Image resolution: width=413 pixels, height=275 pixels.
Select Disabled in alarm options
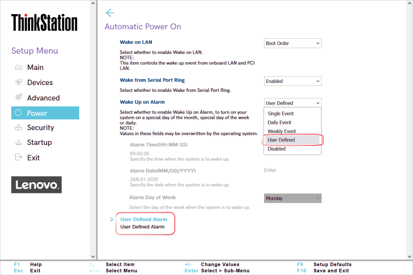(276, 149)
